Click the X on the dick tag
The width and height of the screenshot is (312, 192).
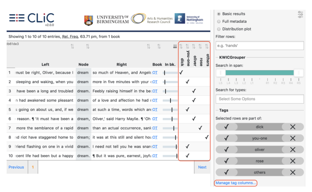[292, 127]
